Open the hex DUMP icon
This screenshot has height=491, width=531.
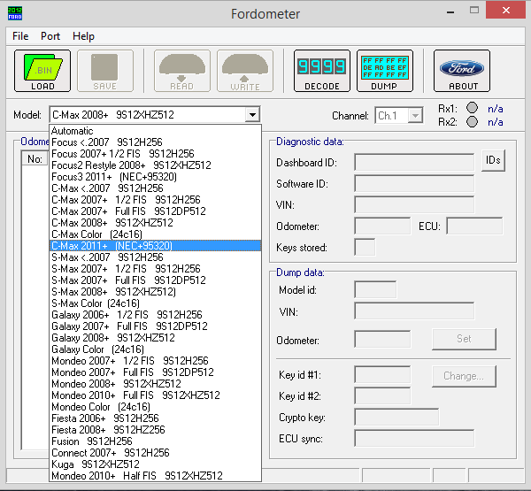[x=384, y=71]
